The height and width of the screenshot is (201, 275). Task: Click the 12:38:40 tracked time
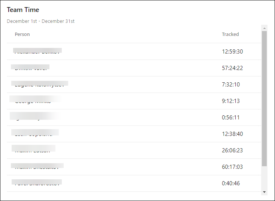pyautogui.click(x=232, y=134)
